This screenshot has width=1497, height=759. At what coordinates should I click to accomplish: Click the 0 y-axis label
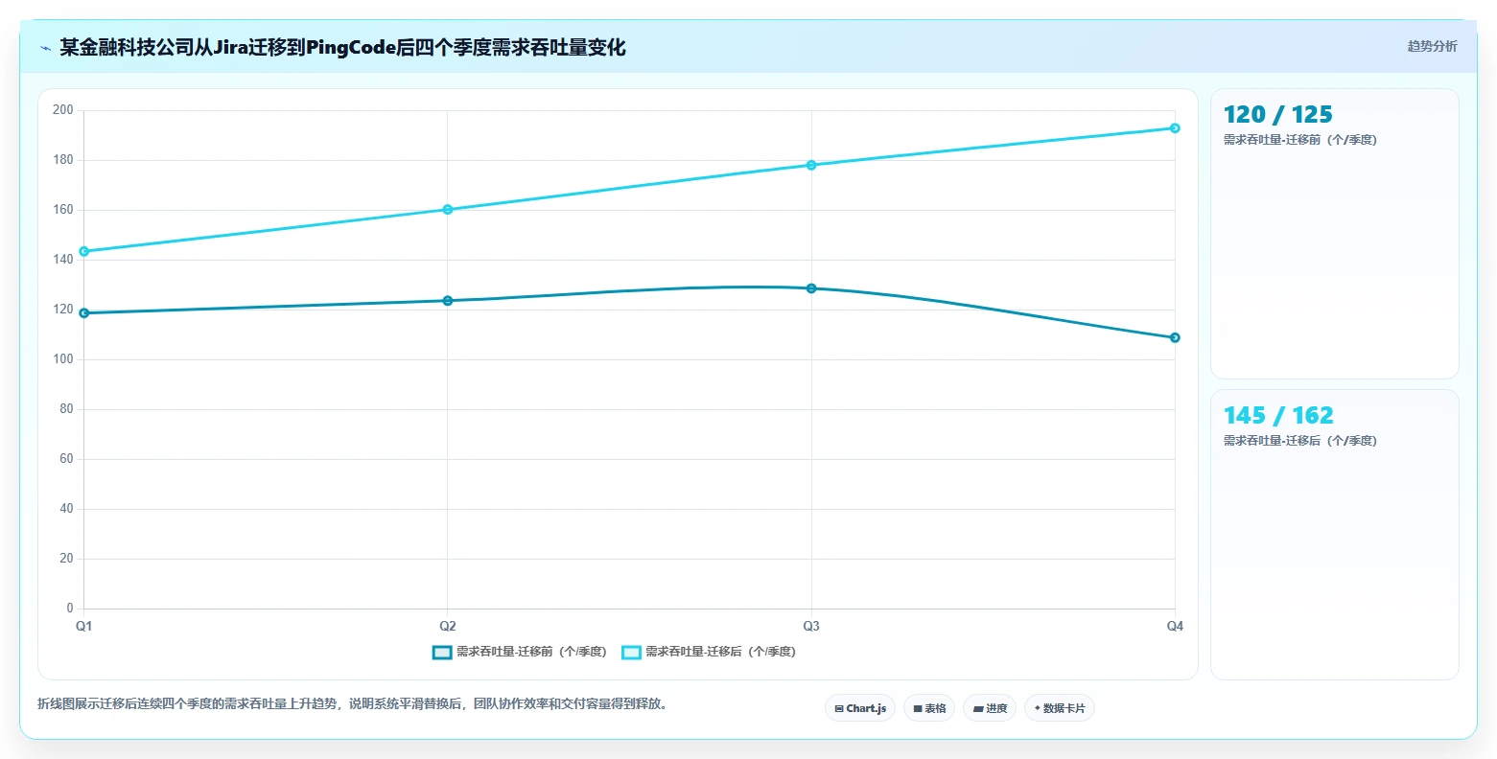(x=70, y=609)
